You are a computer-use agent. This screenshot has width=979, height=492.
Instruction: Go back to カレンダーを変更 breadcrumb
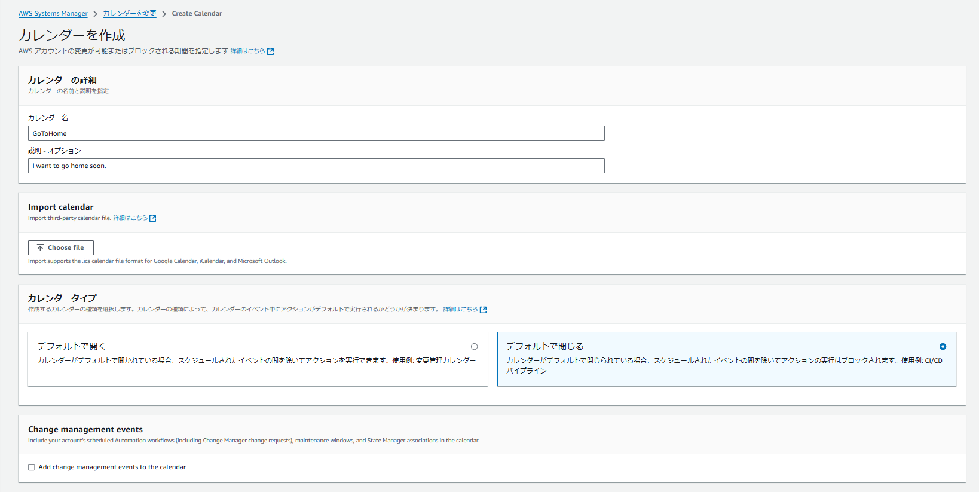click(129, 13)
